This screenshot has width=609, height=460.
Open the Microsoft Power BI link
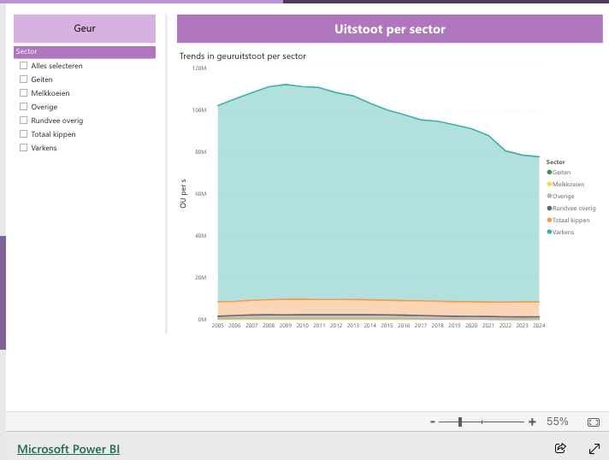[68, 449]
